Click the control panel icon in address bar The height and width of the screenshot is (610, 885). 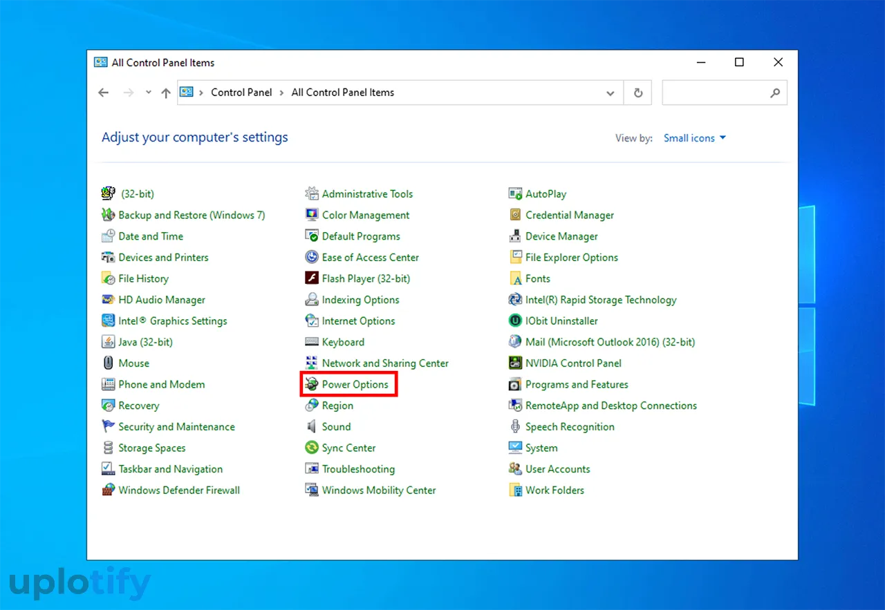(187, 92)
